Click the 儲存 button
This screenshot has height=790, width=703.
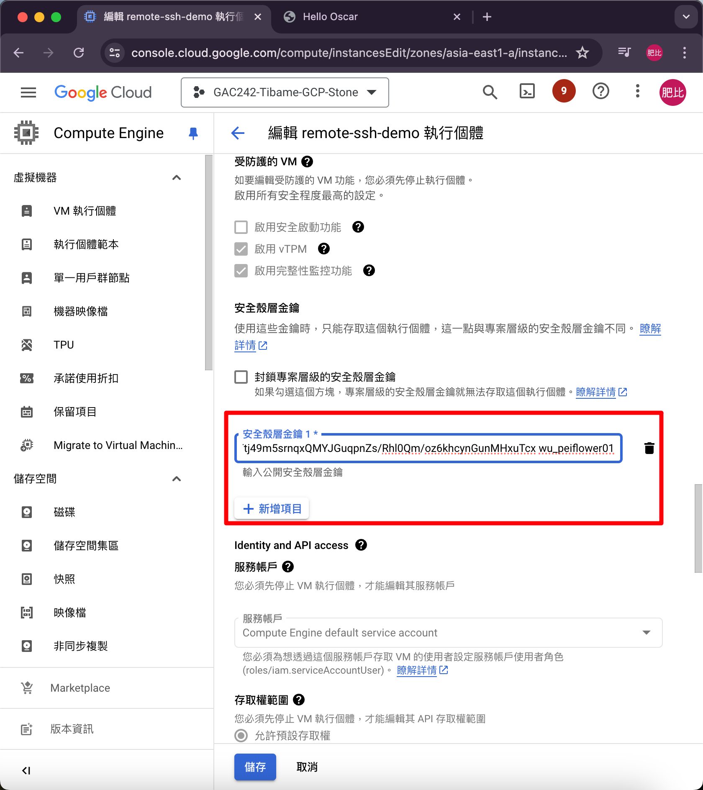(255, 767)
